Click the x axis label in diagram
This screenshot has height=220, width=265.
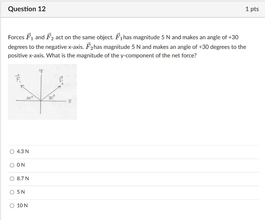click(70, 101)
